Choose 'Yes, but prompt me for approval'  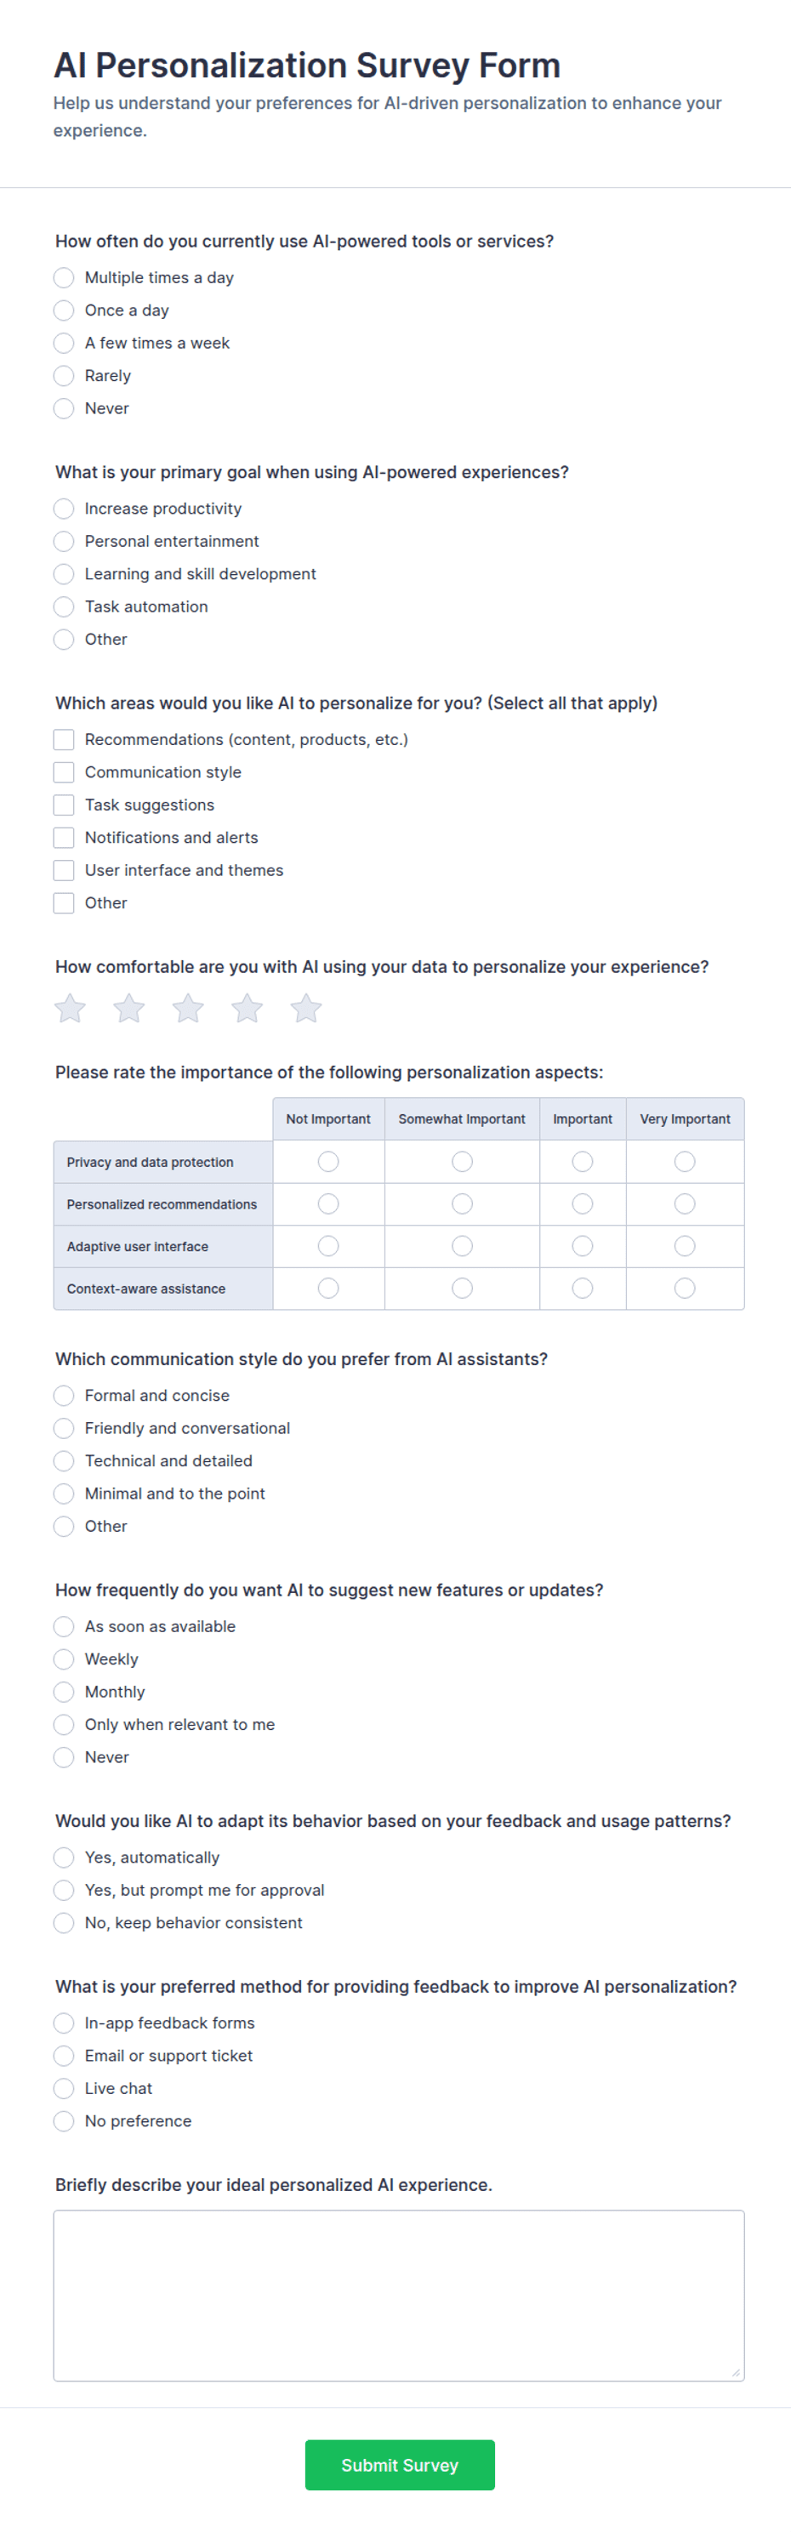(64, 1890)
